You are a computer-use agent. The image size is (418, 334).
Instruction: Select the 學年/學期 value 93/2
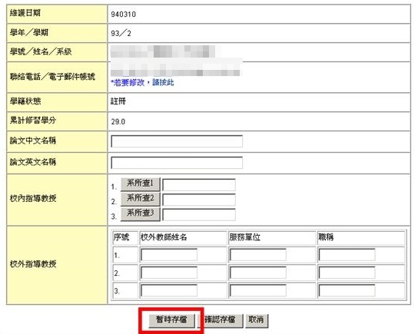121,34
